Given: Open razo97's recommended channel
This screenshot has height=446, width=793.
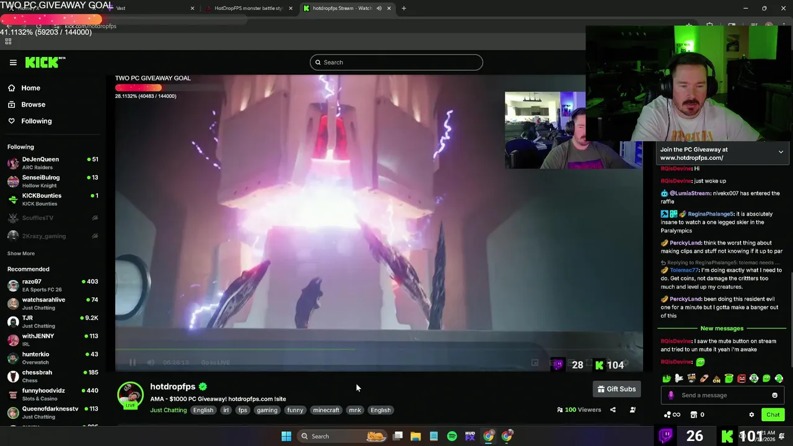Looking at the screenshot, I should pyautogui.click(x=53, y=285).
